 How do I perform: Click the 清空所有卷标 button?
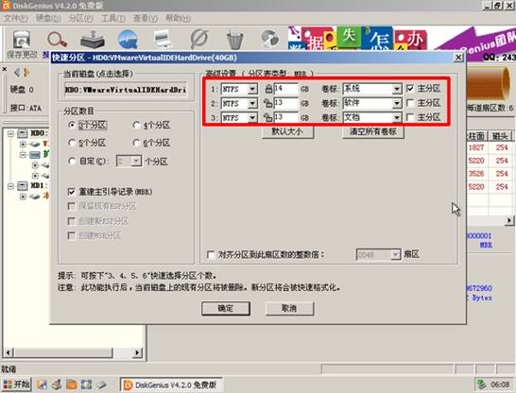373,132
